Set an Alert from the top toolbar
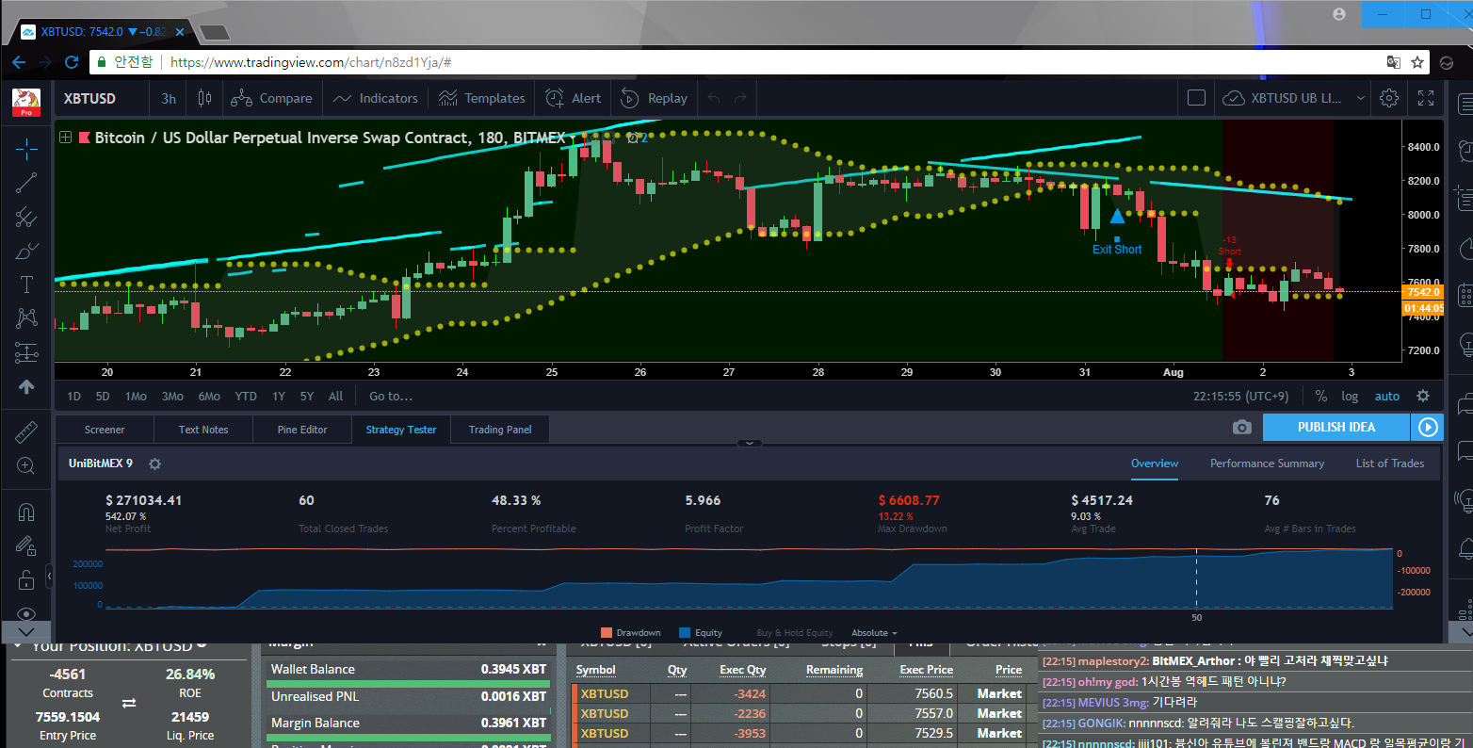The height and width of the screenshot is (748, 1473). [x=573, y=98]
